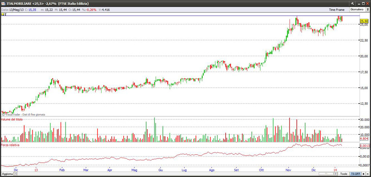
Task: Click the 20.000 volume axis label
Action: [x=365, y=127]
